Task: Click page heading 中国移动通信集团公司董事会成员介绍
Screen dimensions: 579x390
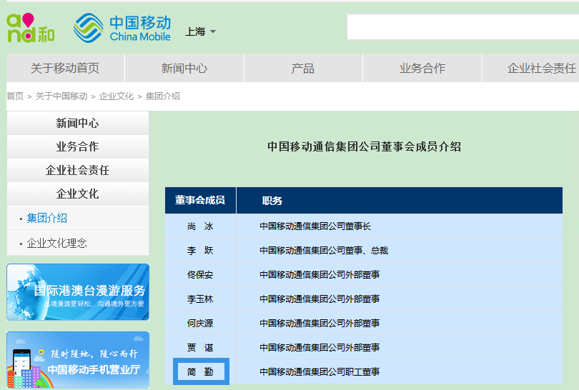Action: pos(364,146)
